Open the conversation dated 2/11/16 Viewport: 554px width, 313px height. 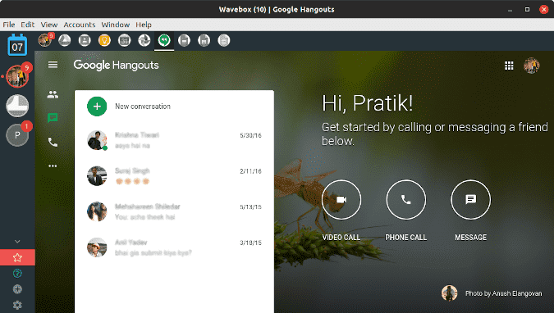click(x=174, y=175)
